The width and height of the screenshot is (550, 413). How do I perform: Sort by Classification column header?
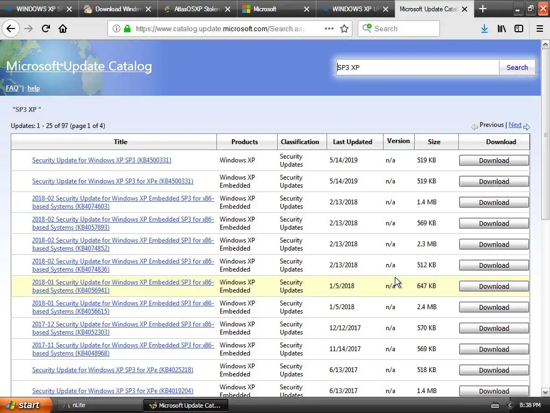click(300, 142)
